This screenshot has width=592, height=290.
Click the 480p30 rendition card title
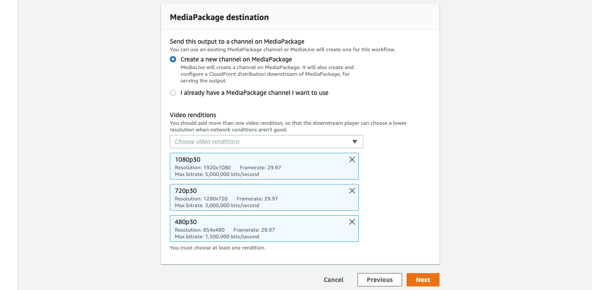click(x=185, y=222)
